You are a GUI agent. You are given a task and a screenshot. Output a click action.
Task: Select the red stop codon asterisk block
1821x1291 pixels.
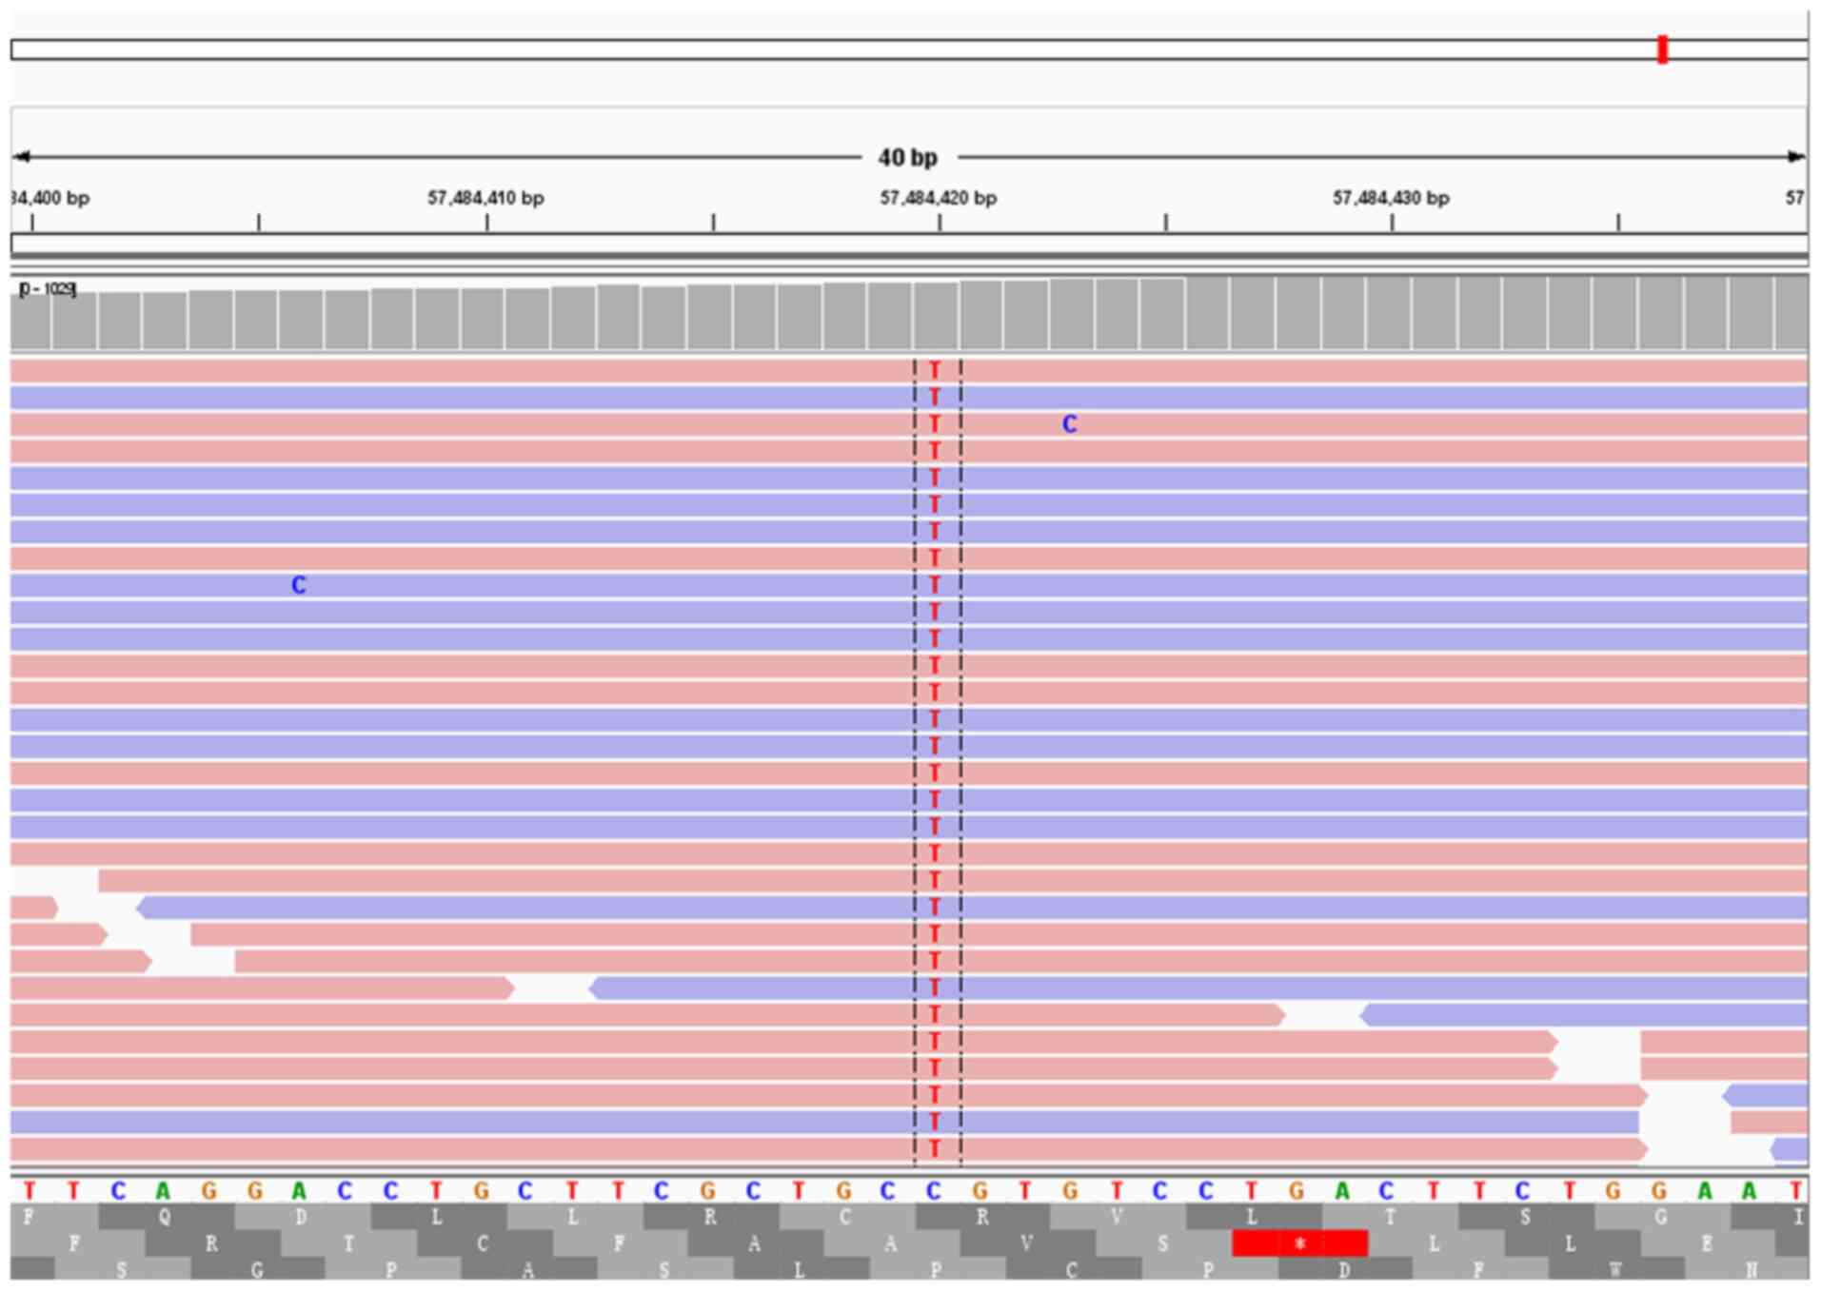(1299, 1243)
